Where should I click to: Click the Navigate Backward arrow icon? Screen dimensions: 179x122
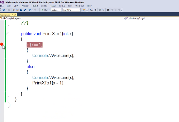(x=3, y=10)
